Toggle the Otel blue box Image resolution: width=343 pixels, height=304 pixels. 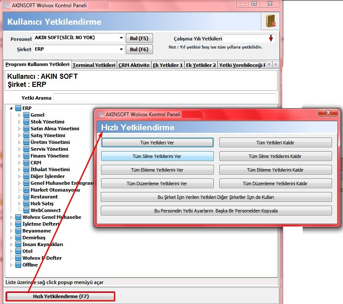coord(18,251)
